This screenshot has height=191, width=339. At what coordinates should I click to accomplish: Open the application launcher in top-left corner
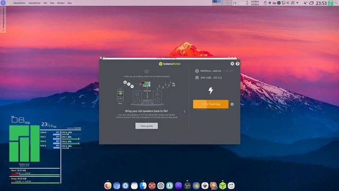(x=3, y=3)
